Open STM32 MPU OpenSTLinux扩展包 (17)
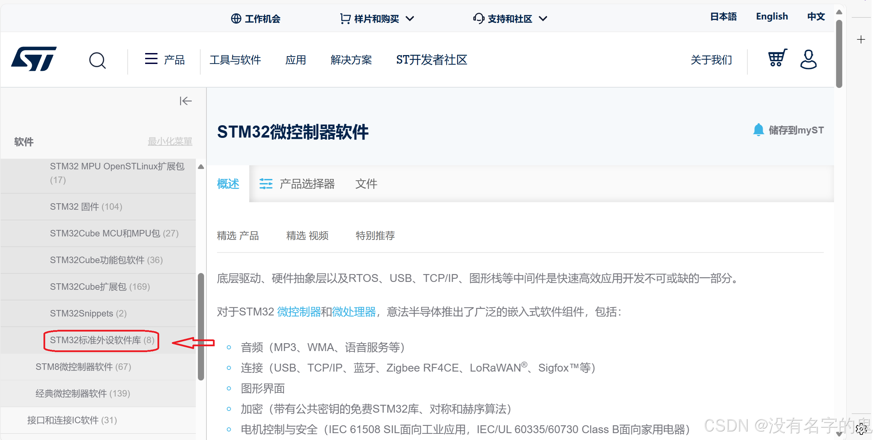 click(98, 173)
